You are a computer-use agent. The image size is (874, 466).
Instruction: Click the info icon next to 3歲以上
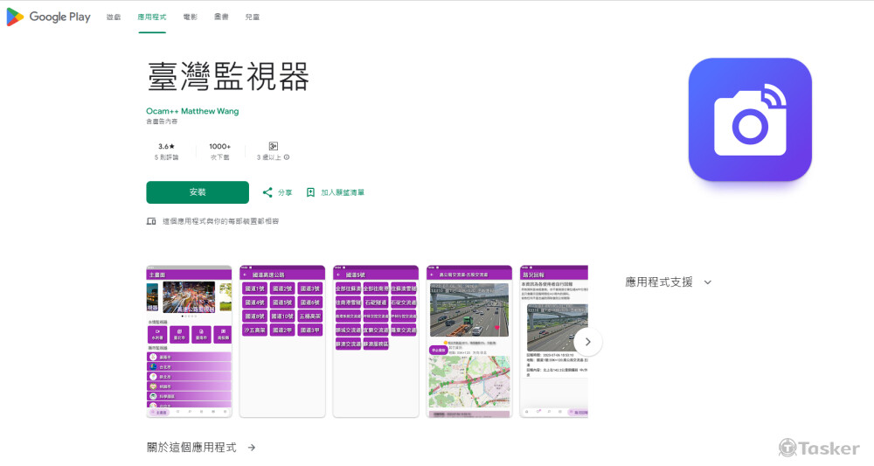pyautogui.click(x=287, y=157)
